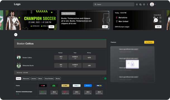Show next banner with right carousel arrow
This screenshot has width=170, height=100.
(x=156, y=20)
